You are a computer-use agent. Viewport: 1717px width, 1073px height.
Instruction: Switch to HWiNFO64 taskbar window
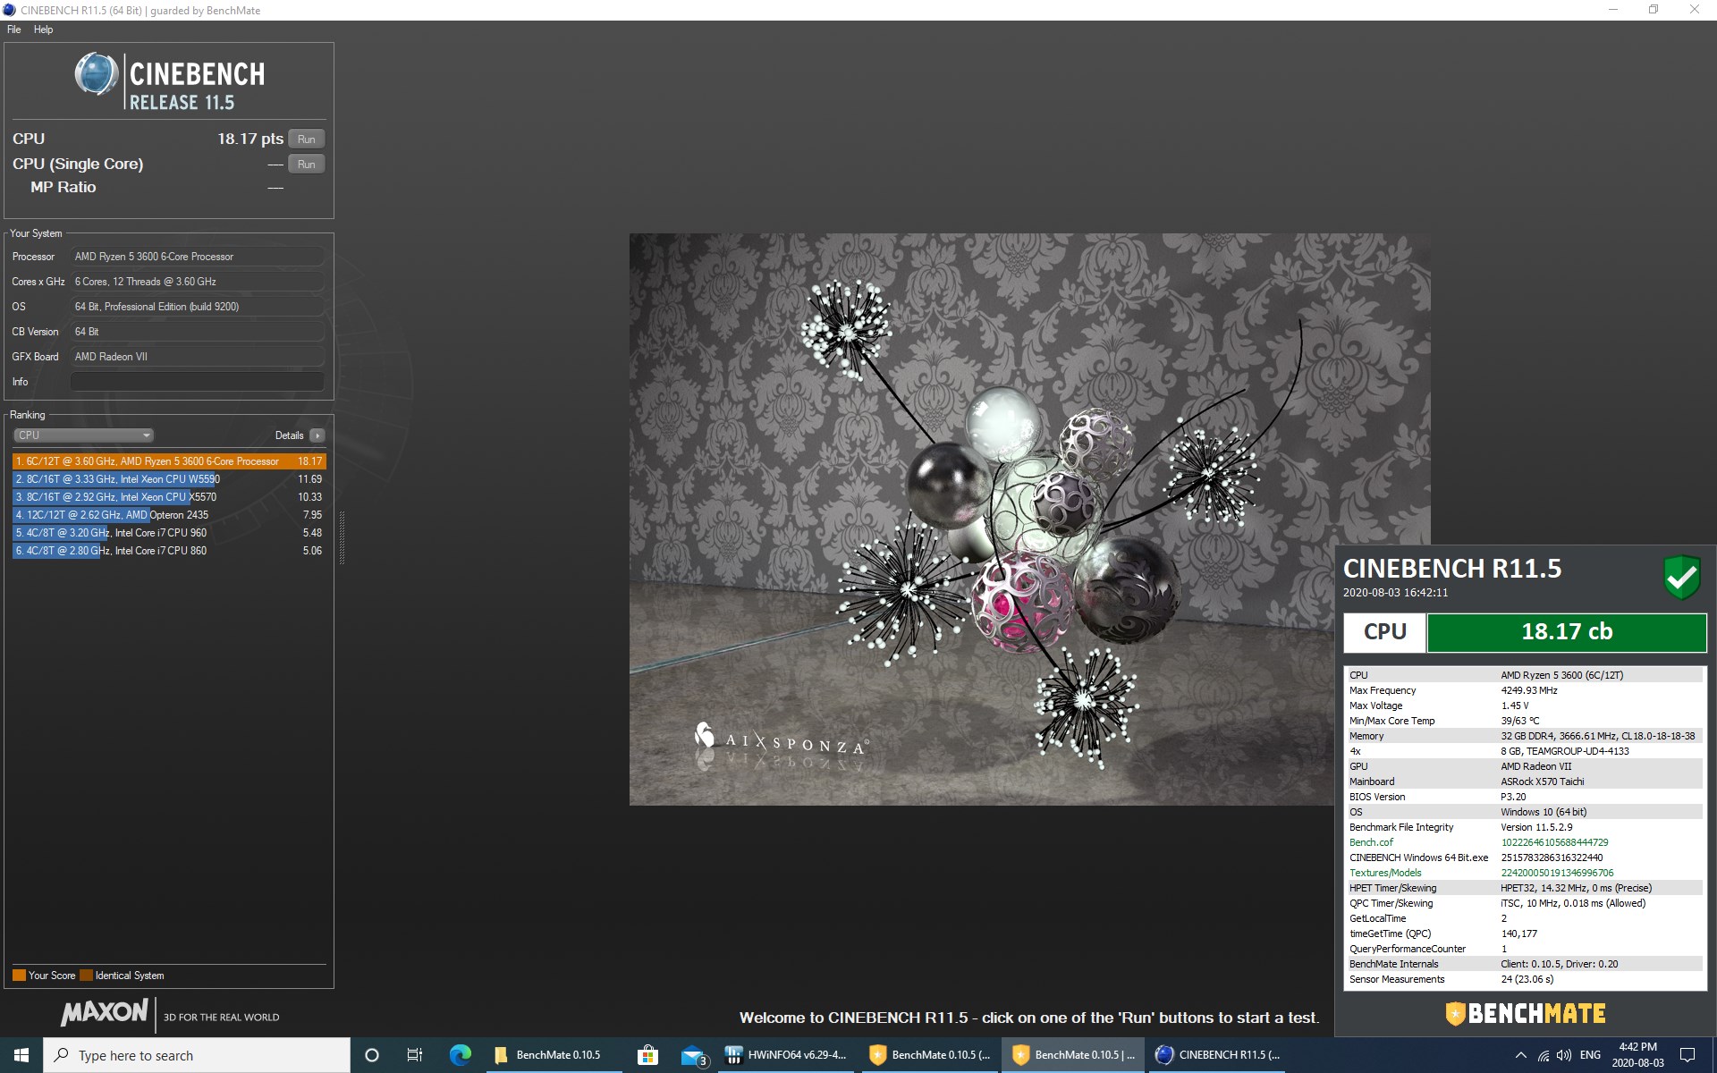pos(786,1055)
